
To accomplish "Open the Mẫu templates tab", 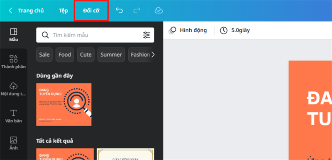I will coord(14,35).
